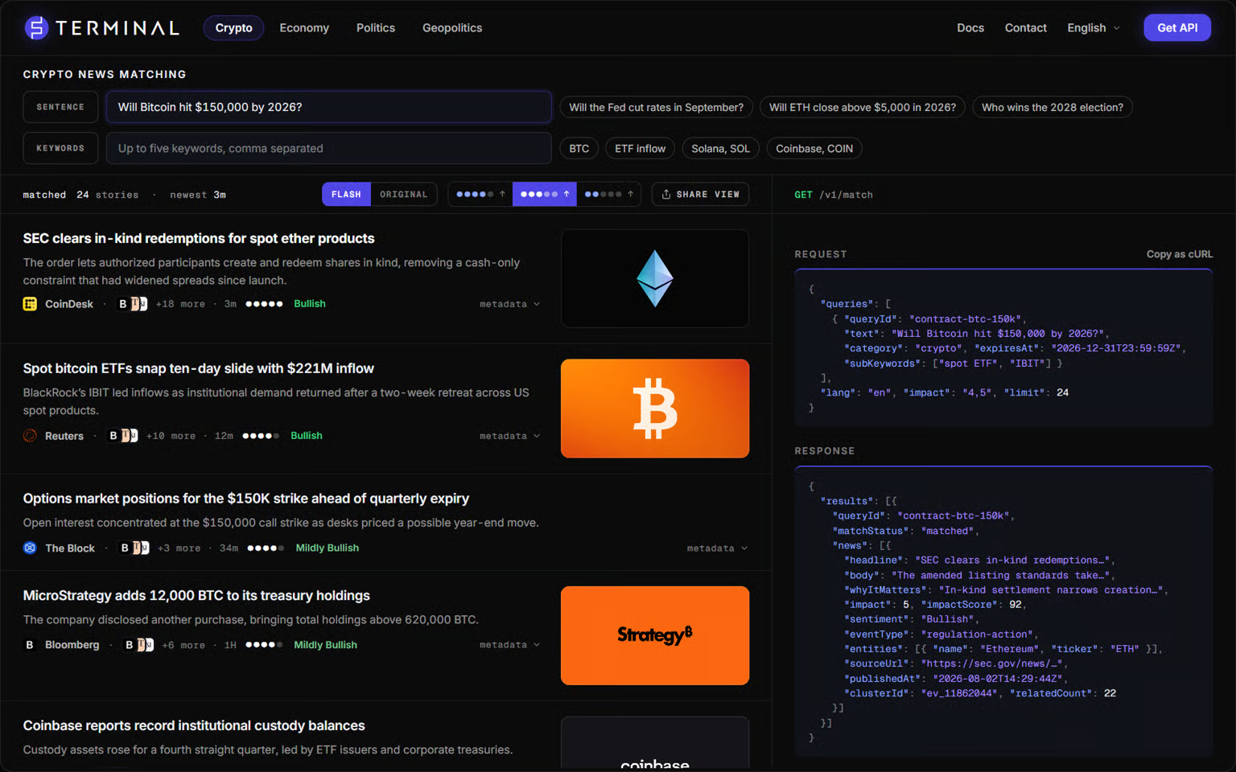
Task: Add the 'ETF inflow' keyword chip
Action: (641, 149)
